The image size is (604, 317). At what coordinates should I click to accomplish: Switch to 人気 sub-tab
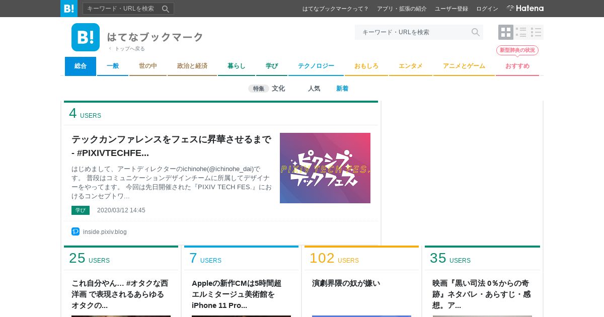click(x=314, y=89)
